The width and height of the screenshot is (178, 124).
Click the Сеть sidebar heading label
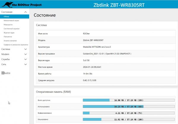[4, 65]
